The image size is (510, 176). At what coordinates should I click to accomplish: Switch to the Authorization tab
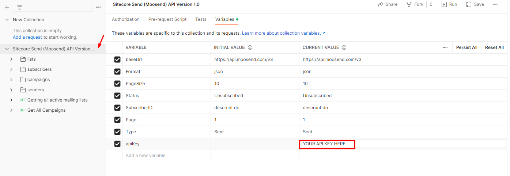(x=126, y=19)
